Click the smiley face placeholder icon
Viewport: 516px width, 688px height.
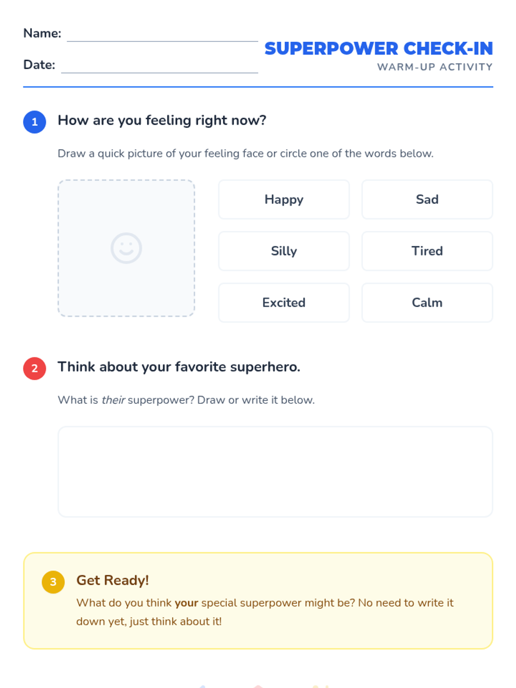click(x=126, y=248)
